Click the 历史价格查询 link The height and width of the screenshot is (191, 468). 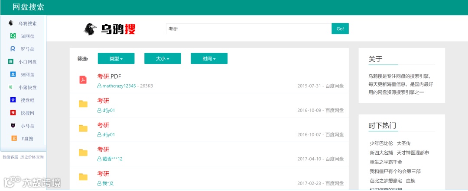click(32, 157)
